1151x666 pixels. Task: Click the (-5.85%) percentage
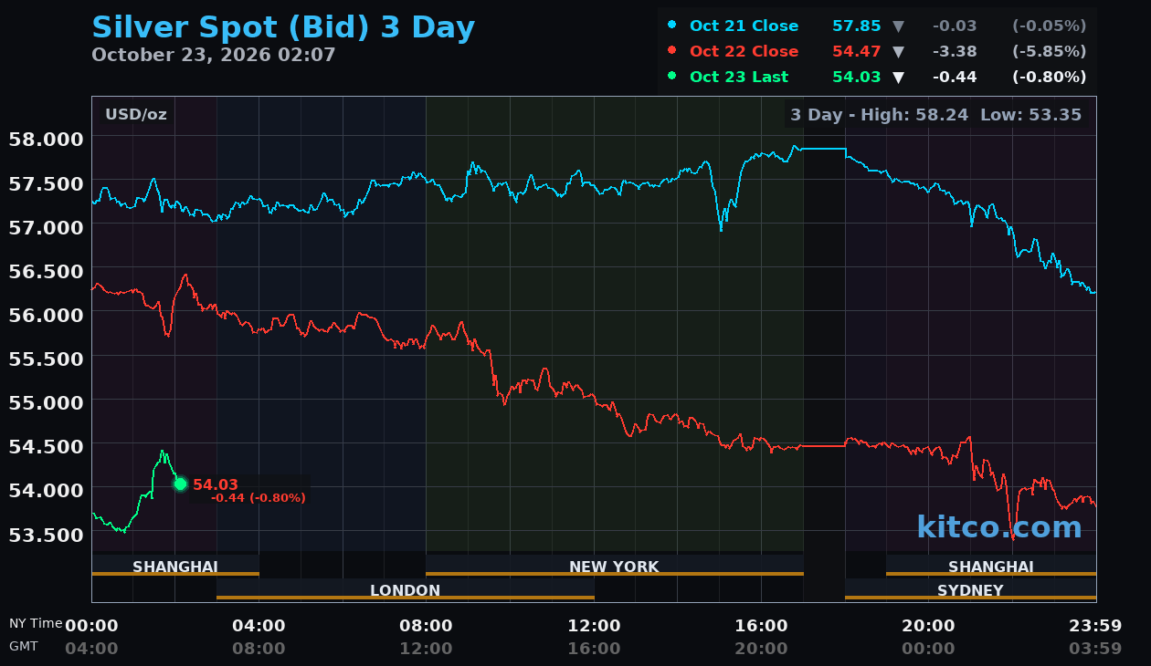click(1049, 51)
